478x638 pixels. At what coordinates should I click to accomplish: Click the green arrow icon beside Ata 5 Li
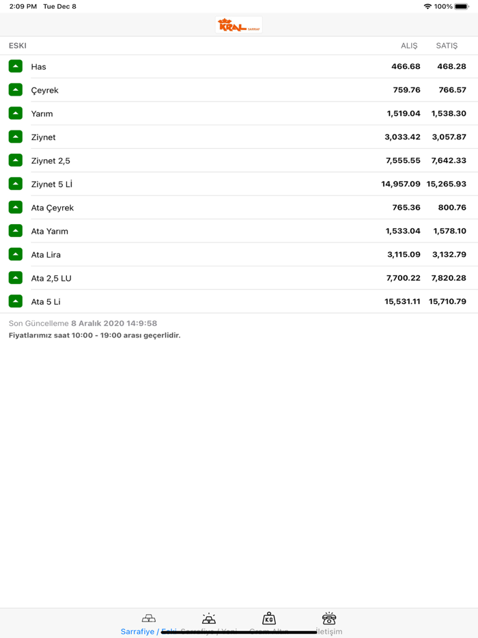pyautogui.click(x=16, y=301)
